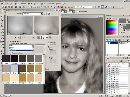Click down arrow of preset category list
Viewport: 130px width, 97px height.
(32, 50)
